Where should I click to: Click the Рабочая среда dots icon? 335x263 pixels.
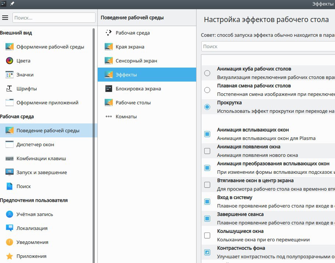(x=108, y=33)
